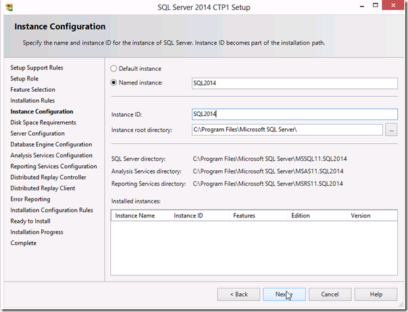The width and height of the screenshot is (408, 312).
Task: Go to Installation Progress step
Action: pos(36,232)
